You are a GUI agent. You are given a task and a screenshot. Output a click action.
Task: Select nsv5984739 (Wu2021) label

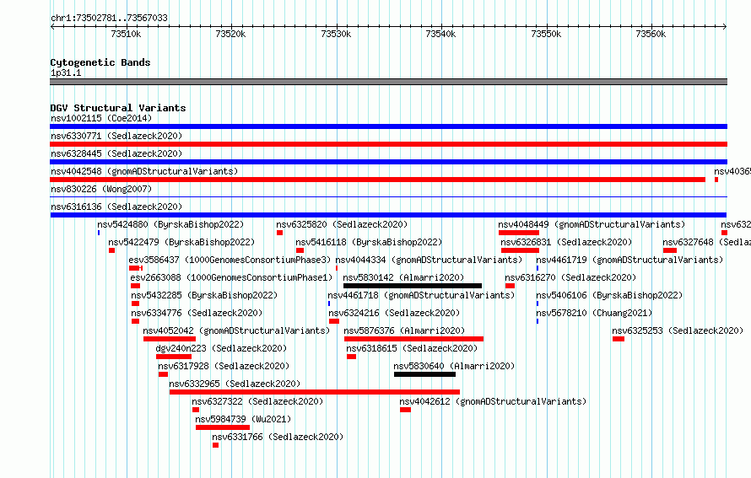(x=243, y=419)
